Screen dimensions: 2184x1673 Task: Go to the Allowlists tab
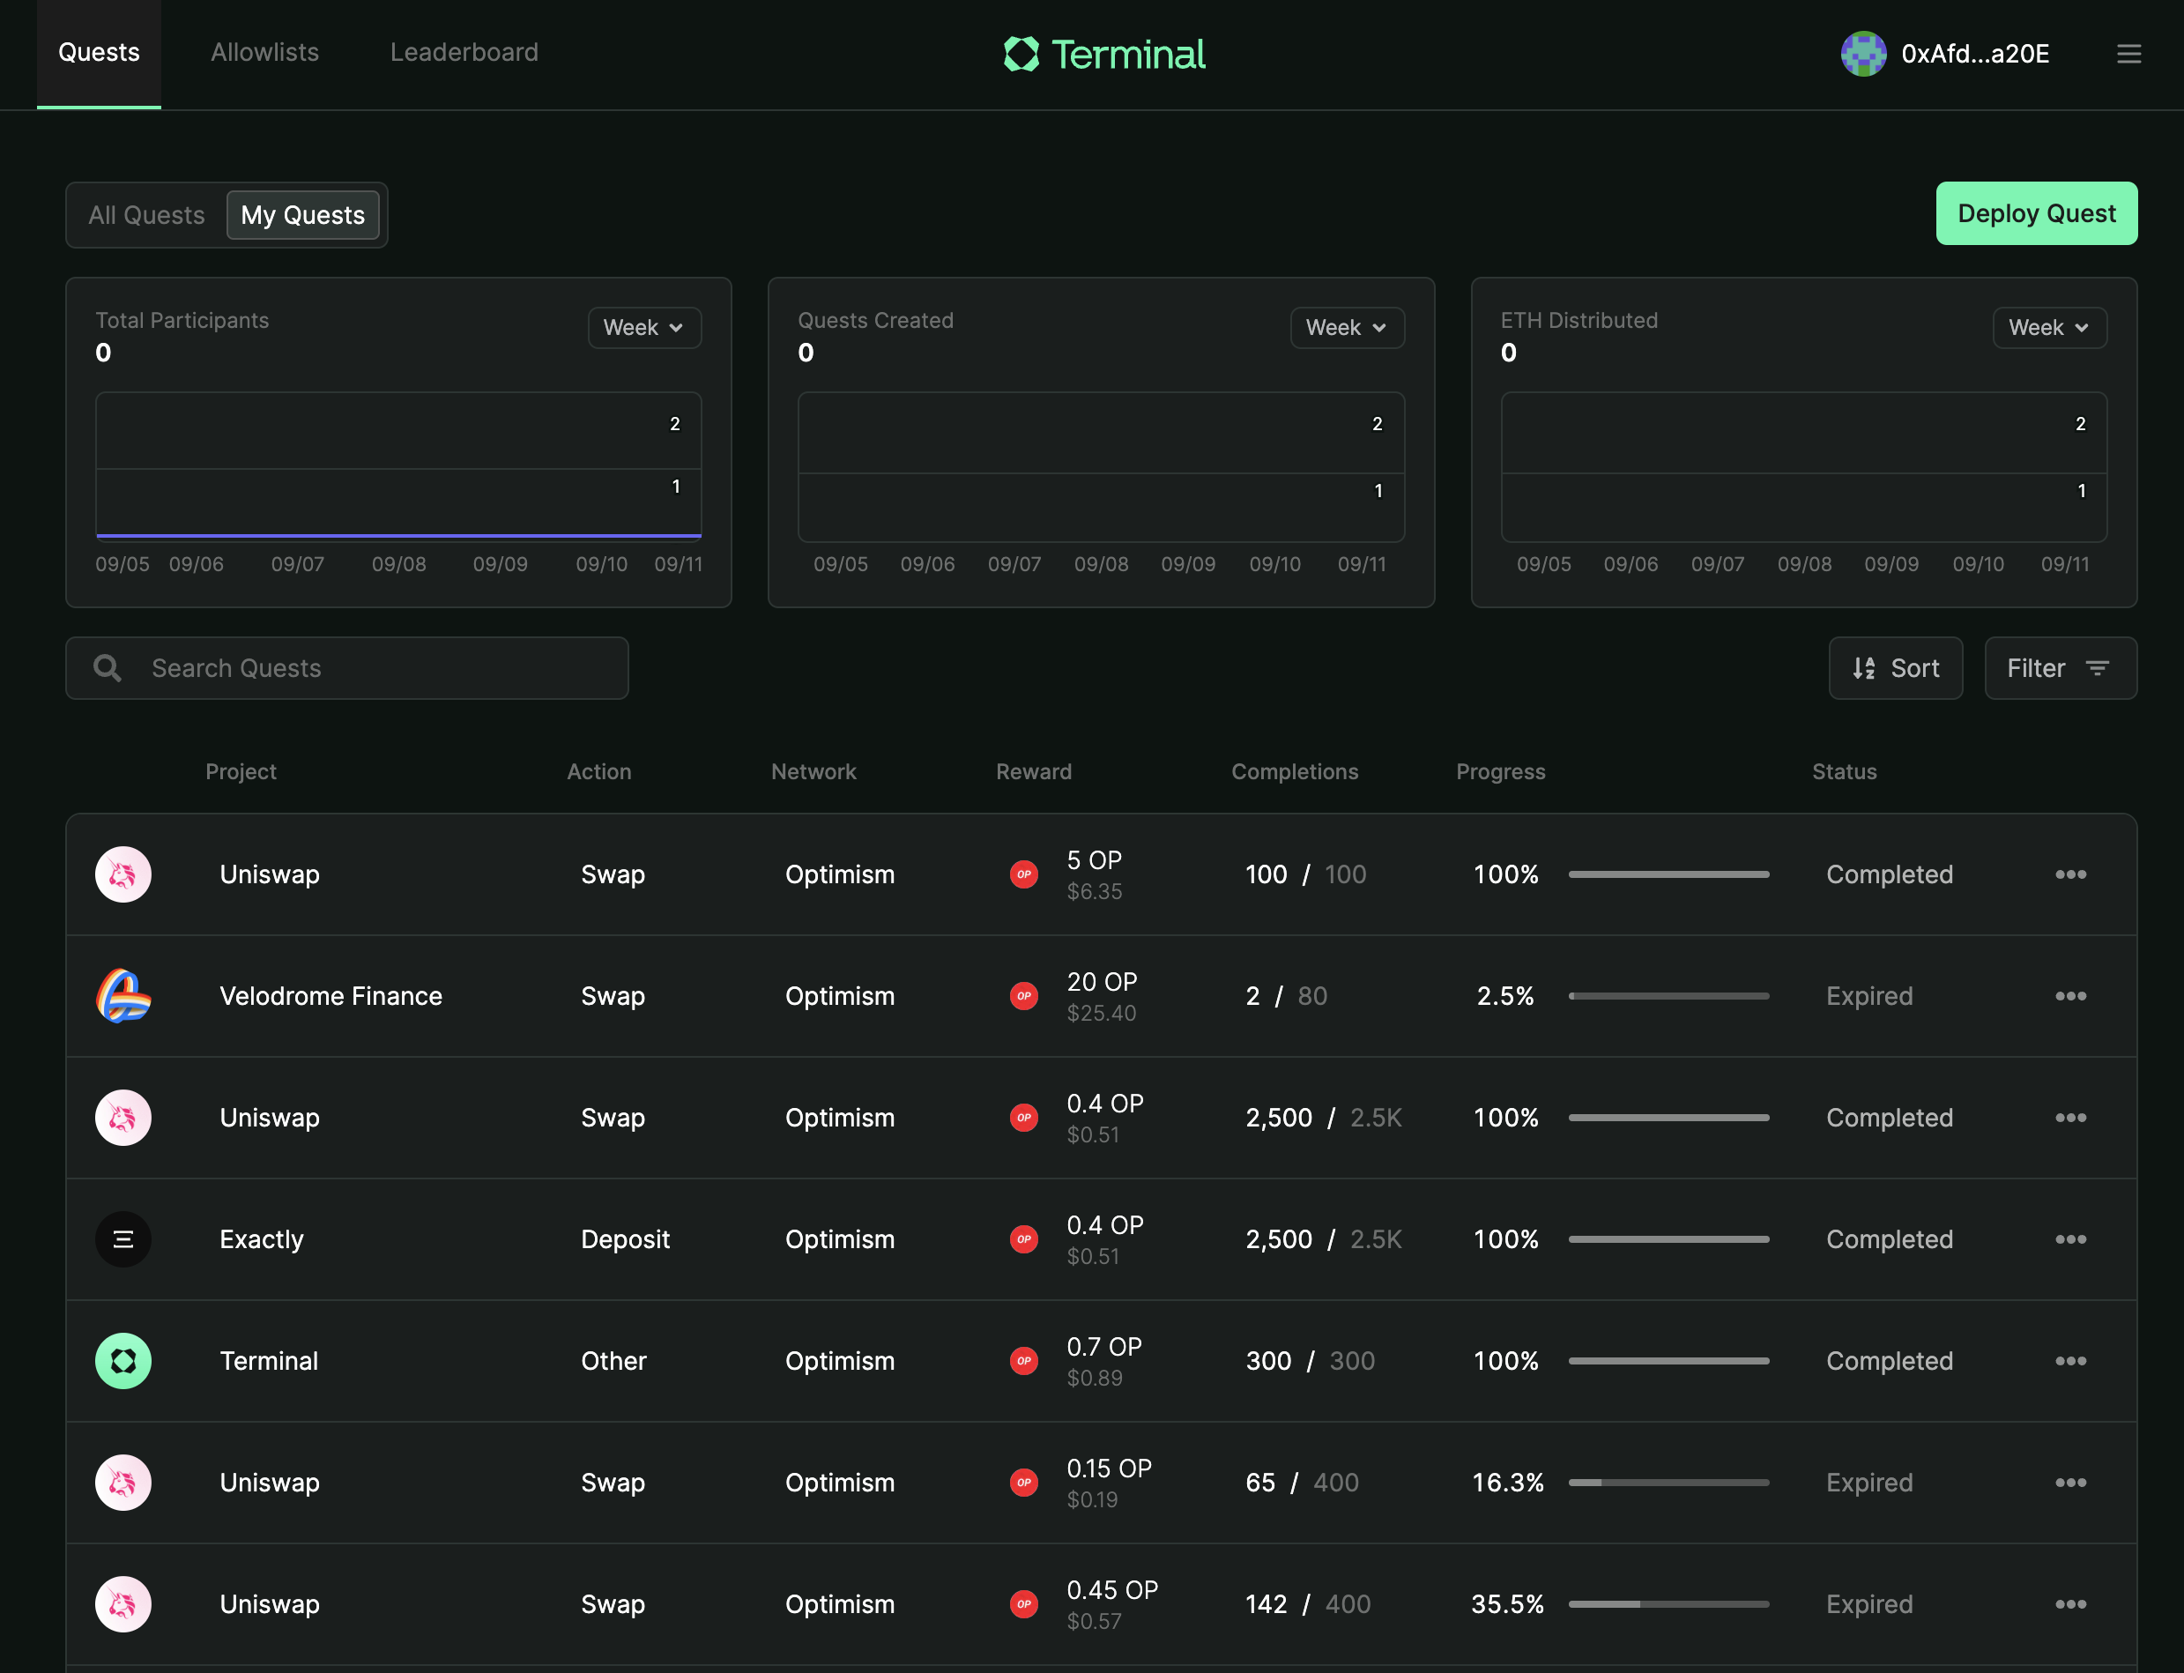(264, 53)
